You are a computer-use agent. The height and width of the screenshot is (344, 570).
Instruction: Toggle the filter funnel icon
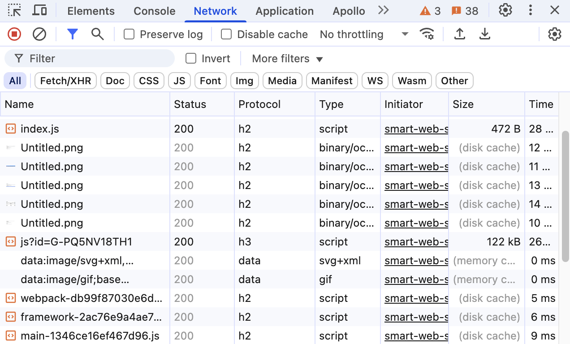coord(73,34)
